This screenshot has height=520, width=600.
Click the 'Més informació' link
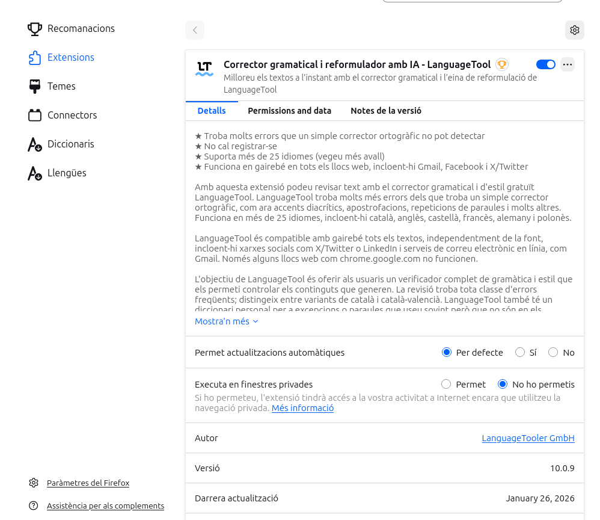(x=302, y=408)
